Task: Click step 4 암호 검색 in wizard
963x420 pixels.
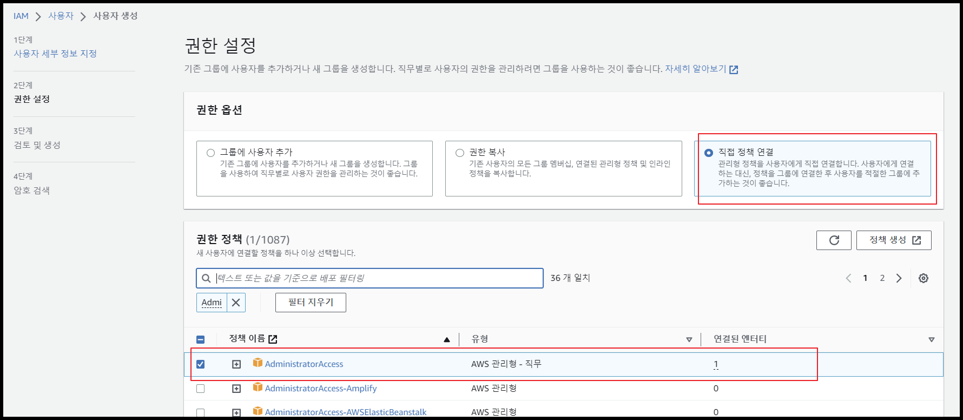Action: coord(32,191)
